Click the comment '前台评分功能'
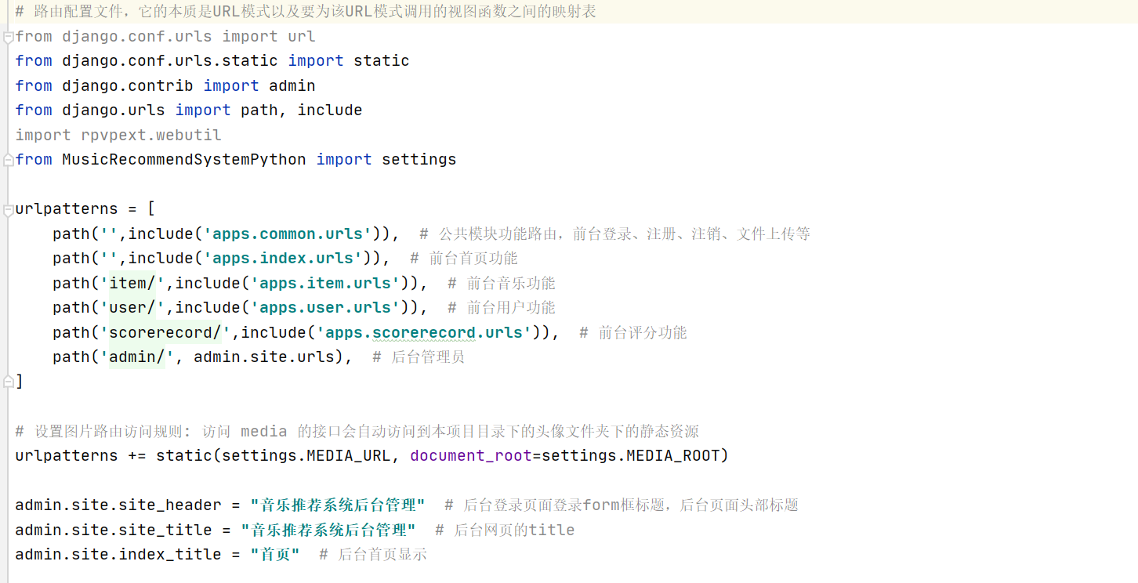 [x=633, y=332]
